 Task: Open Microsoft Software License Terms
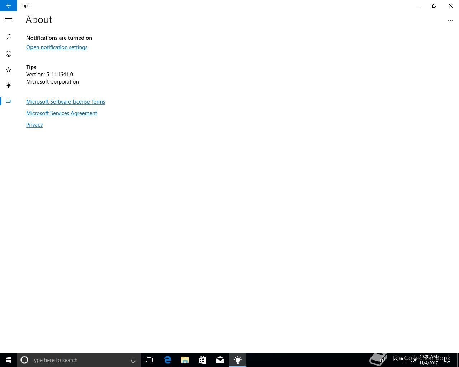66,102
